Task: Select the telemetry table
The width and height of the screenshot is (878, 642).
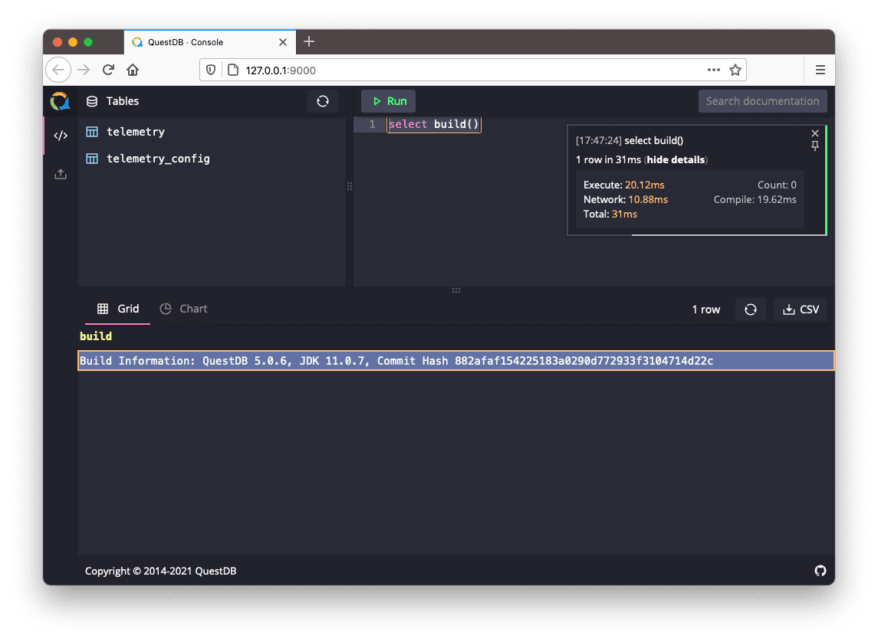Action: [x=135, y=132]
